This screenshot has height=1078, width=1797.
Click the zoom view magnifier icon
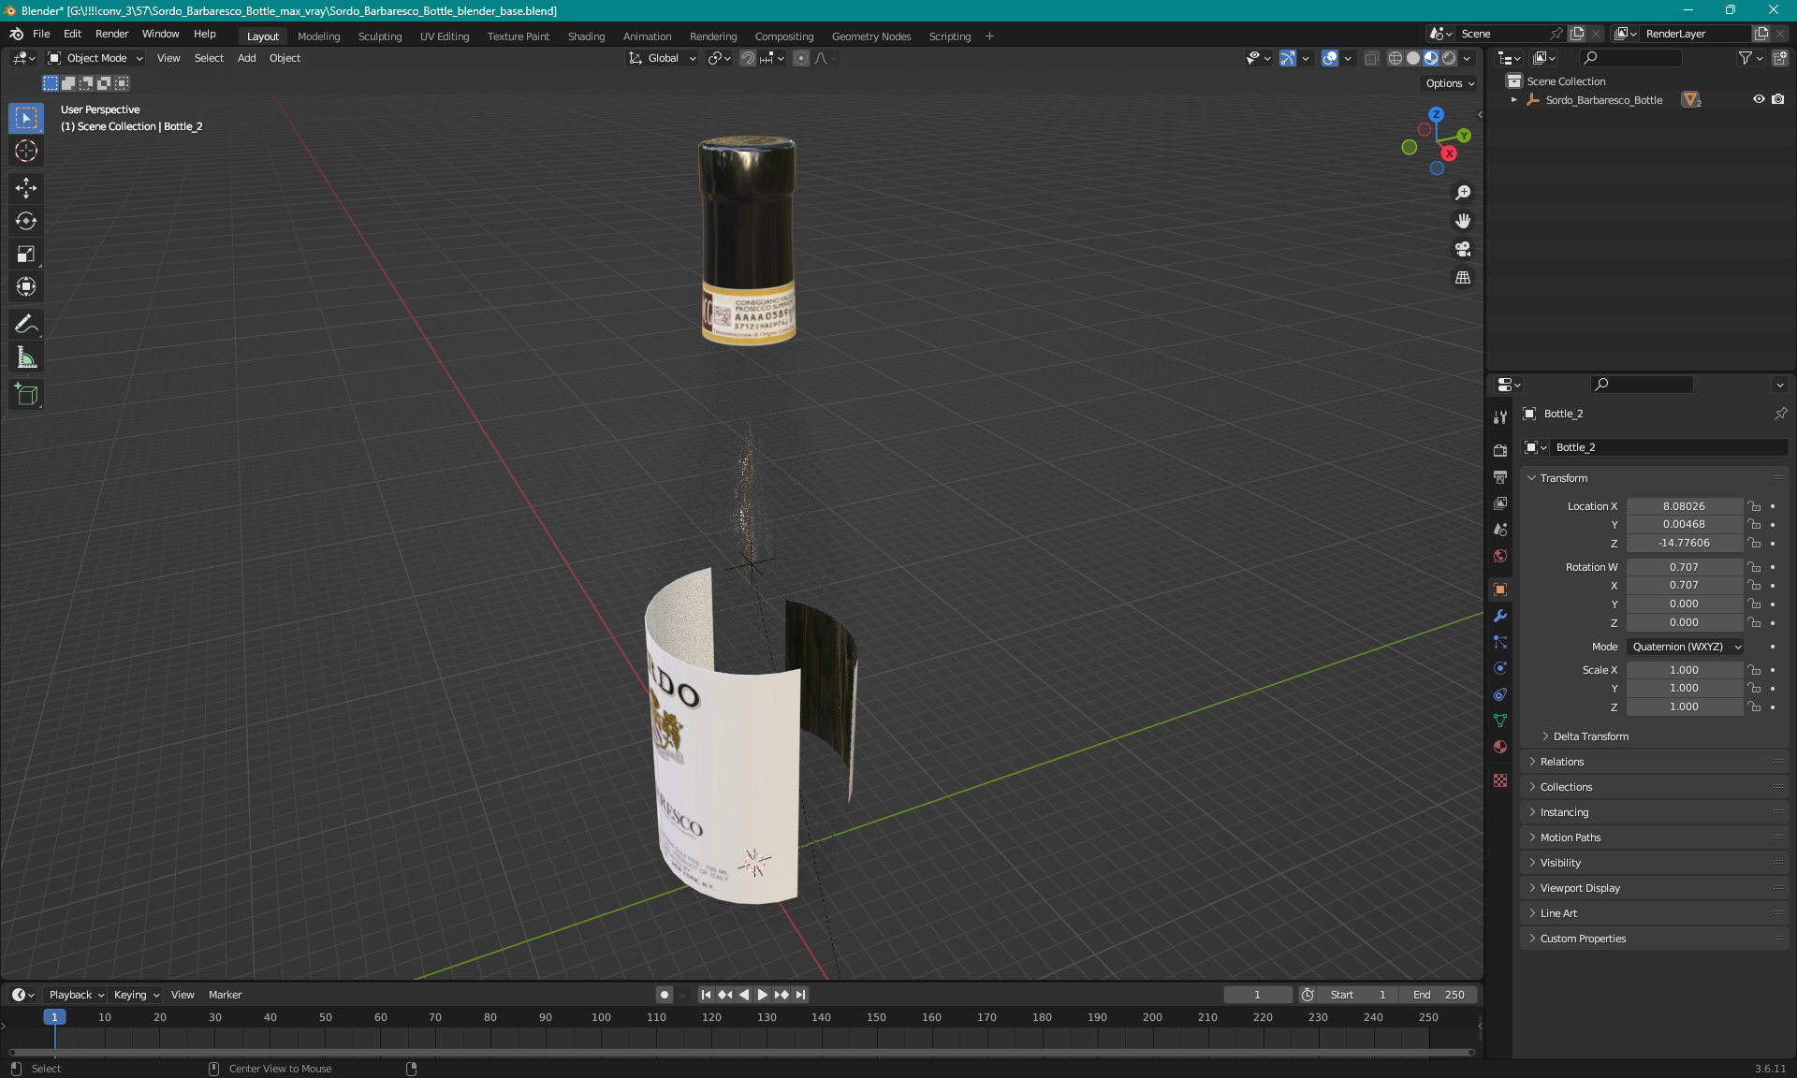(x=1463, y=193)
